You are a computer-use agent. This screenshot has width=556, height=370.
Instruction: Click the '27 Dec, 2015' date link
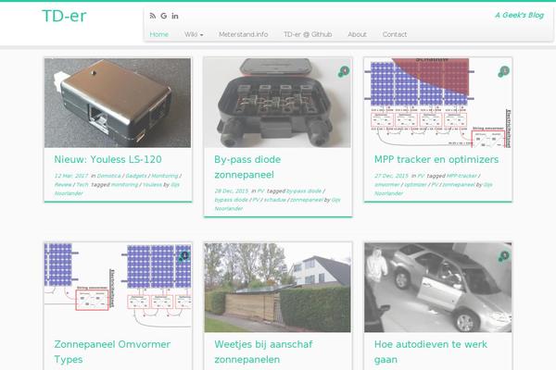pyautogui.click(x=391, y=176)
